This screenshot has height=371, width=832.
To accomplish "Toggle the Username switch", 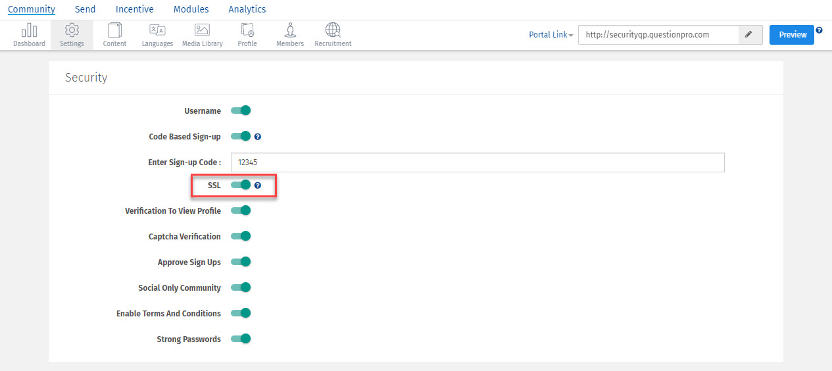I will tap(241, 111).
